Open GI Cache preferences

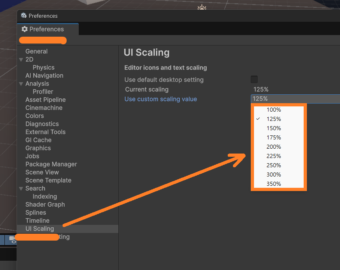tap(38, 140)
